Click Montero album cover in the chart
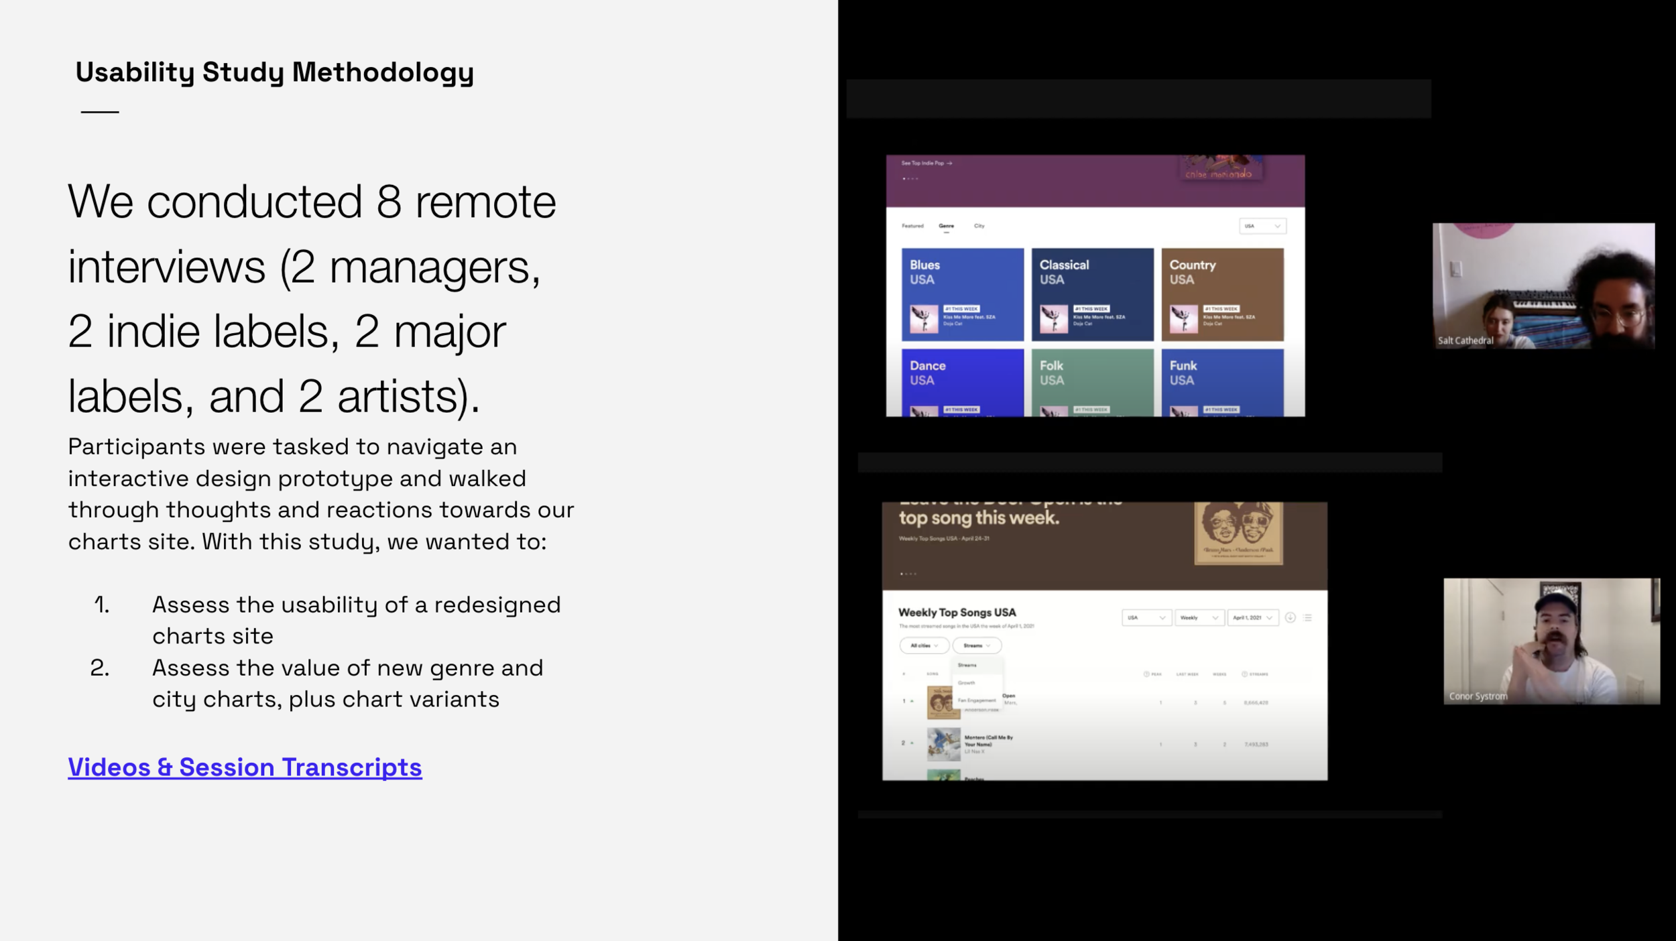 tap(943, 744)
